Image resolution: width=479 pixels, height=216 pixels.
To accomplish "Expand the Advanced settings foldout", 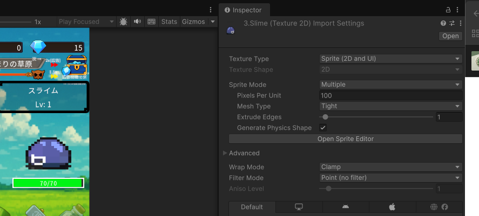I will (225, 153).
